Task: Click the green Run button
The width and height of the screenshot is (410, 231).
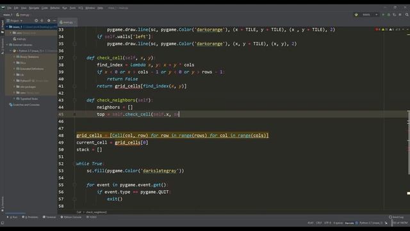Action: pyautogui.click(x=383, y=15)
